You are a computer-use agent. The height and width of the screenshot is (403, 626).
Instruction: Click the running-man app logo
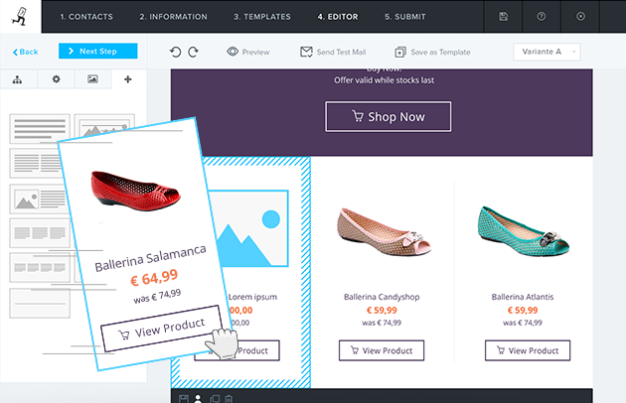[x=19, y=16]
